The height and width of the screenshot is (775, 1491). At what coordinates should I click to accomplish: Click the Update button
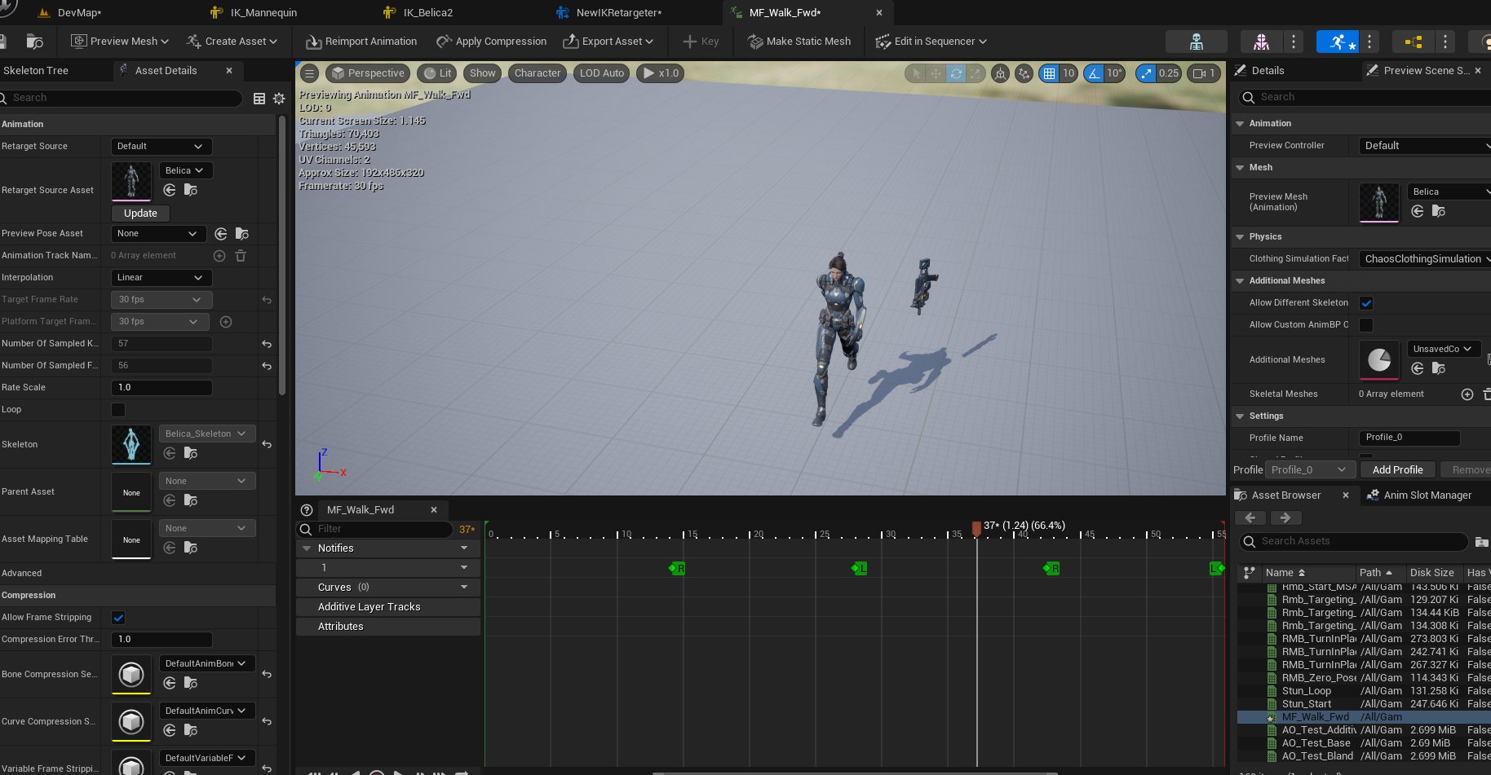[x=140, y=214]
